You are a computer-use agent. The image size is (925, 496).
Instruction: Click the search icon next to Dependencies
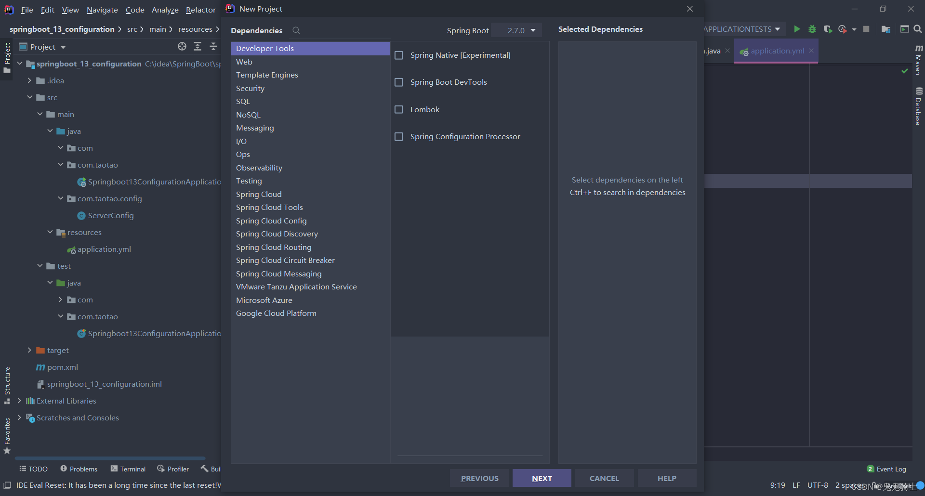coord(296,30)
